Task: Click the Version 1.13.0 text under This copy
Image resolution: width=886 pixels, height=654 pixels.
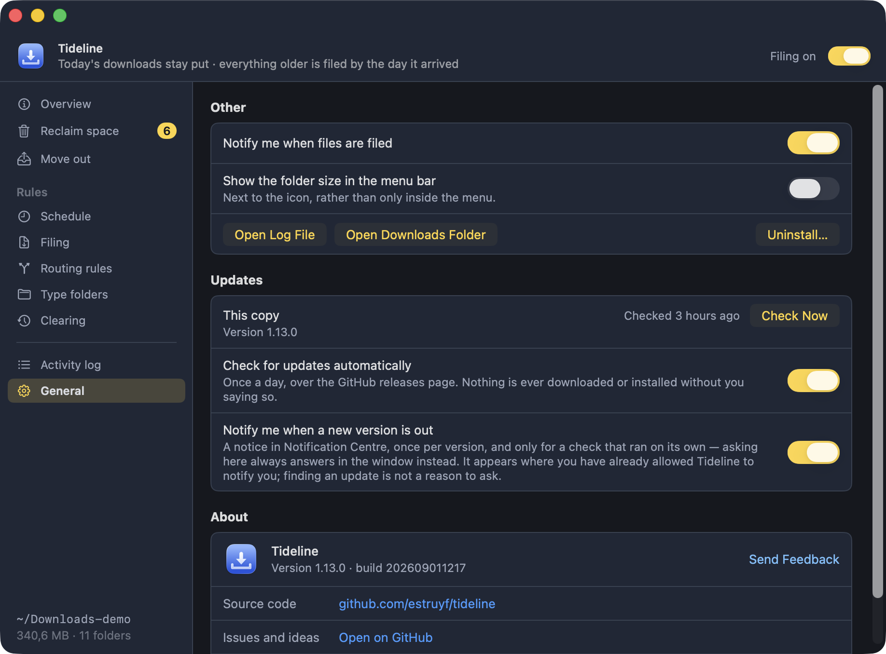Action: 260,332
